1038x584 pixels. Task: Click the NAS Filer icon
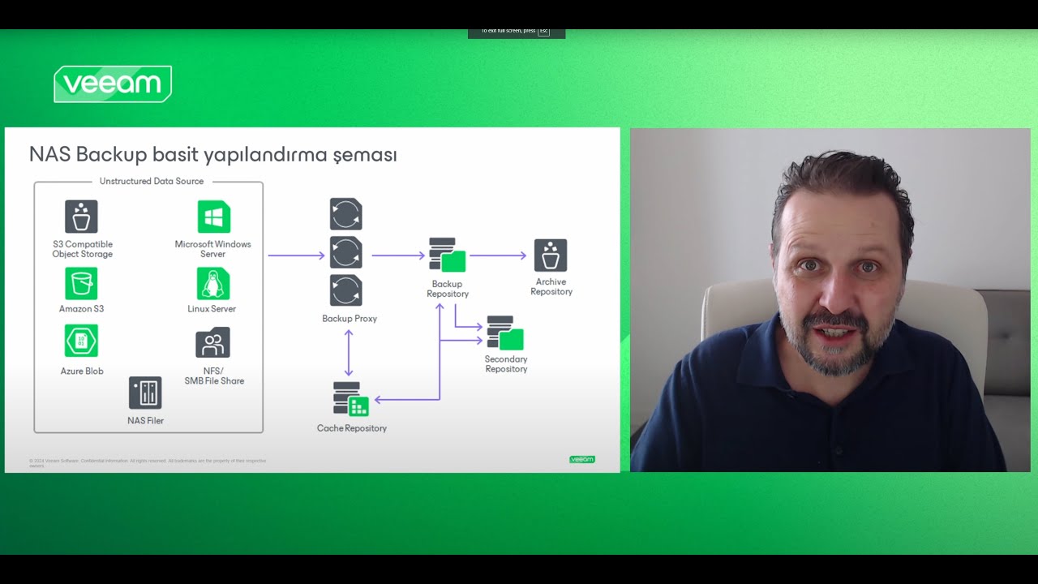(145, 393)
